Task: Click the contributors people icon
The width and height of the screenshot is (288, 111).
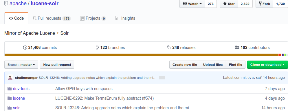Action: point(237,48)
